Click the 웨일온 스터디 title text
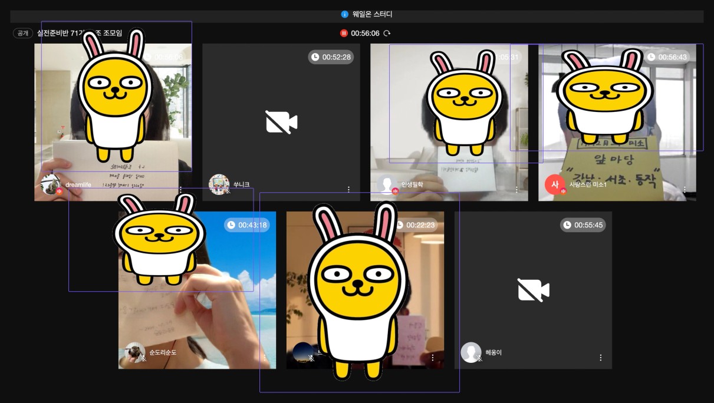This screenshot has width=714, height=403. click(372, 14)
